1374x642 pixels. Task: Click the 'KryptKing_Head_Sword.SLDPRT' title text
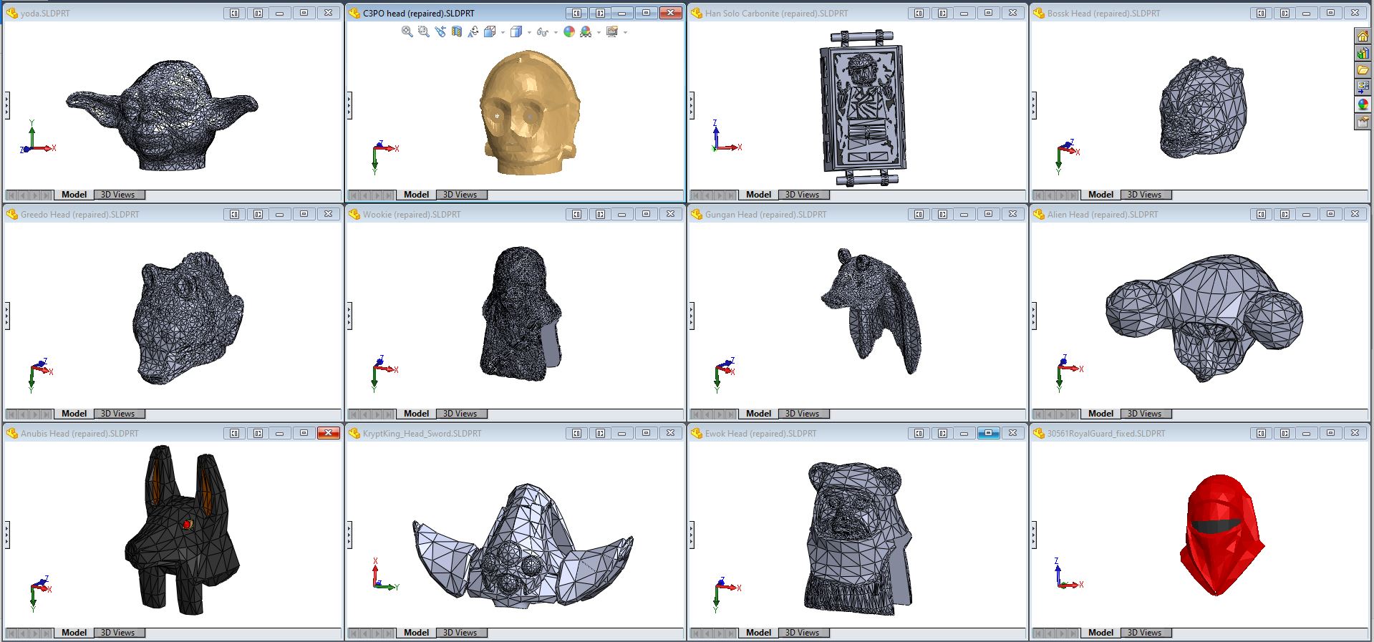(x=422, y=433)
